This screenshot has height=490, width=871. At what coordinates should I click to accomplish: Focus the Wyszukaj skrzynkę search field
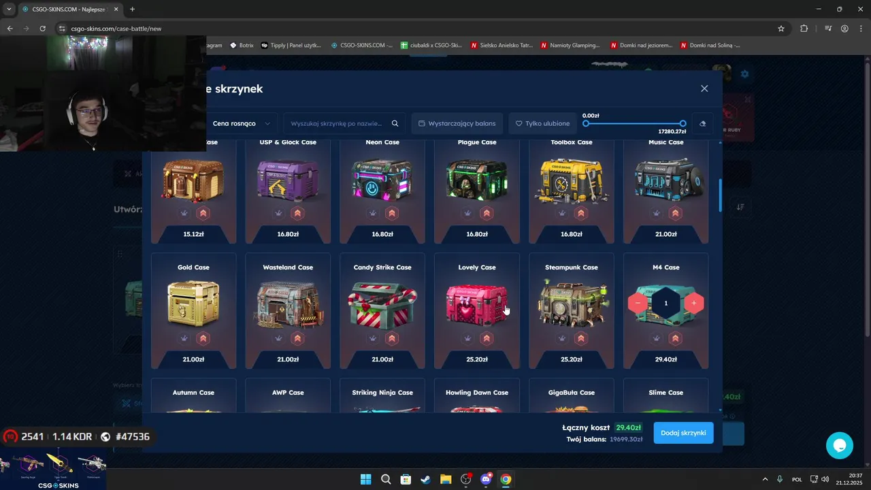pyautogui.click(x=344, y=124)
